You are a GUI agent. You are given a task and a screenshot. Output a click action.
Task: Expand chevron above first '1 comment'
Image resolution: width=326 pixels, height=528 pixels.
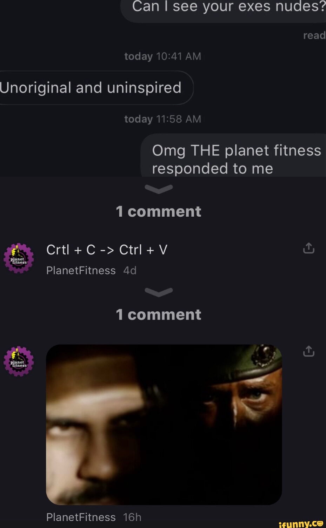point(159,189)
